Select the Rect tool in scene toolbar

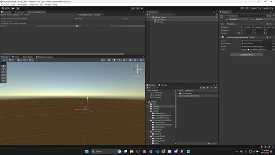tap(3, 78)
